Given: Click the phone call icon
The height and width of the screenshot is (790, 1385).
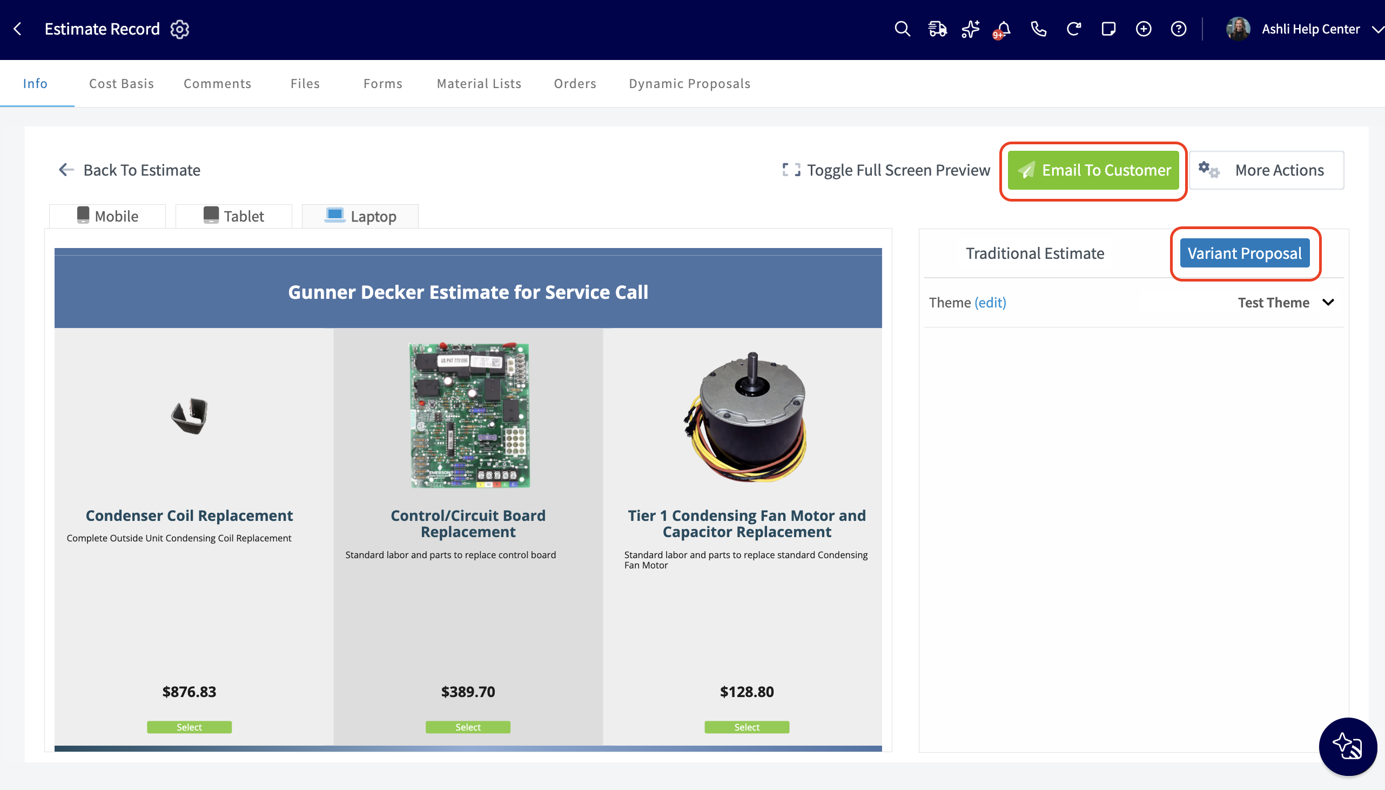Looking at the screenshot, I should [1038, 29].
